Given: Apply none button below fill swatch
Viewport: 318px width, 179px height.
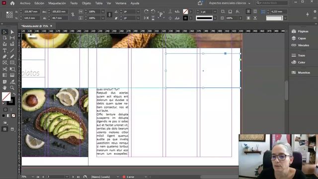Looking at the screenshot, I should pos(13,116).
